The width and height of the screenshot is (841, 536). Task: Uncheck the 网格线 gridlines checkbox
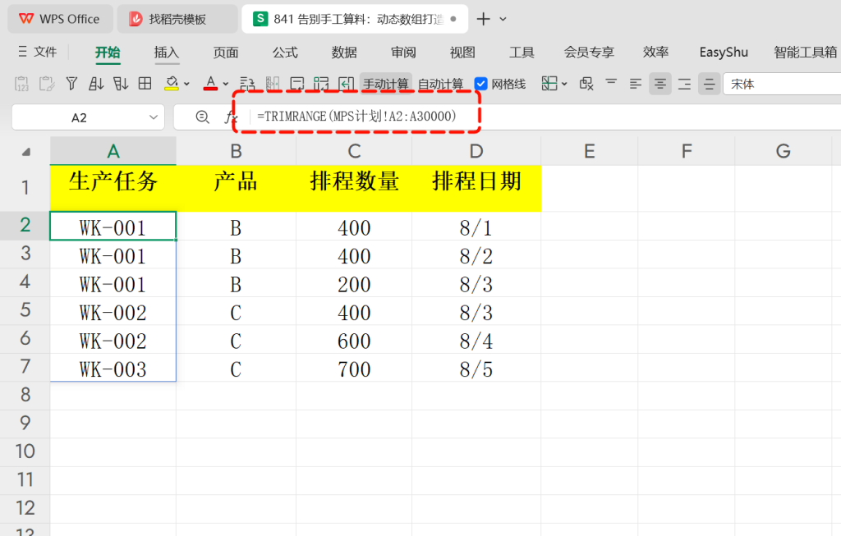[481, 85]
